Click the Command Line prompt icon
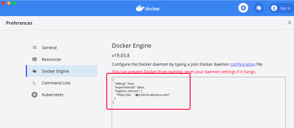The width and height of the screenshot is (294, 128). 34,83
